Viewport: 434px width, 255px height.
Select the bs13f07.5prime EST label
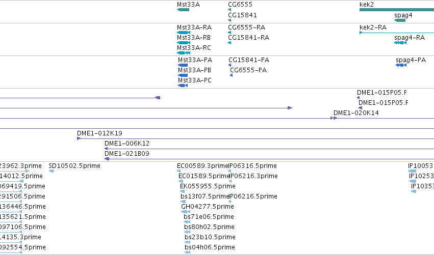point(205,196)
